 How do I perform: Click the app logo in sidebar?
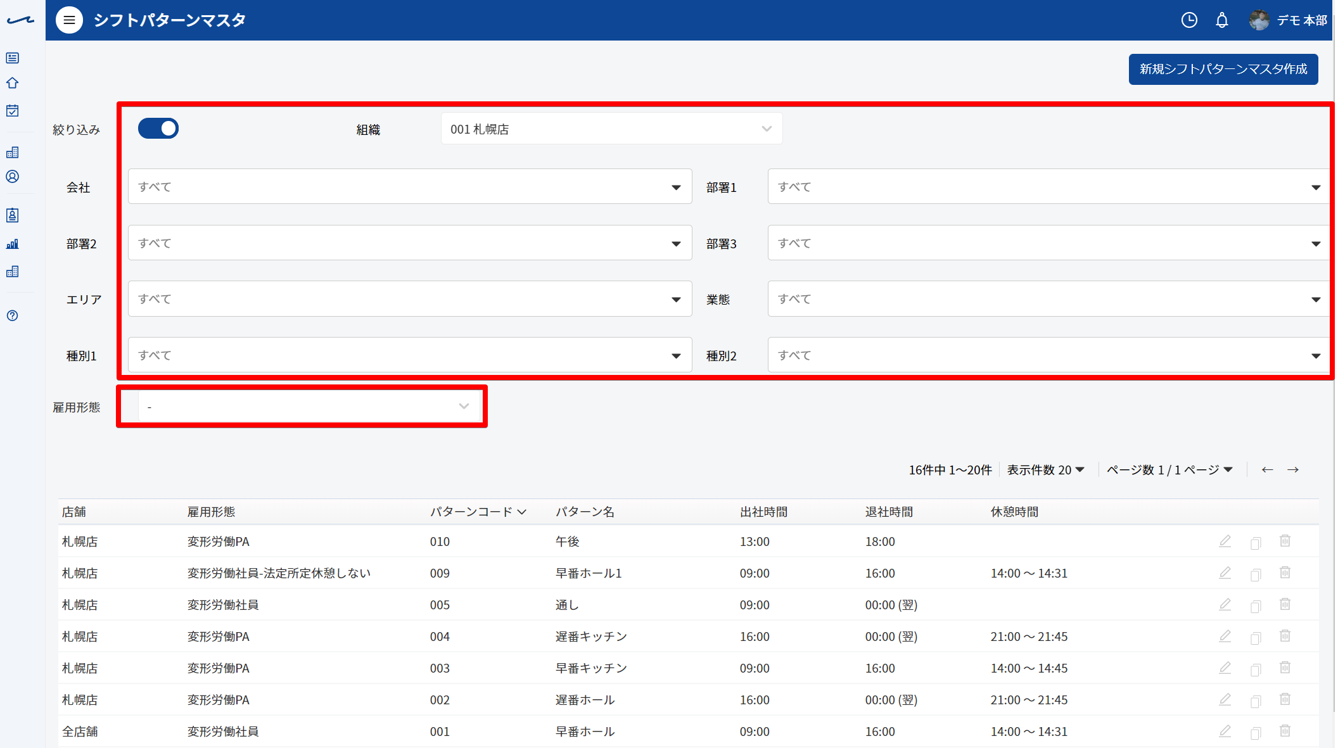tap(20, 20)
